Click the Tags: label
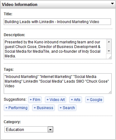Screen dimensions: 116x140 click(x=9, y=69)
